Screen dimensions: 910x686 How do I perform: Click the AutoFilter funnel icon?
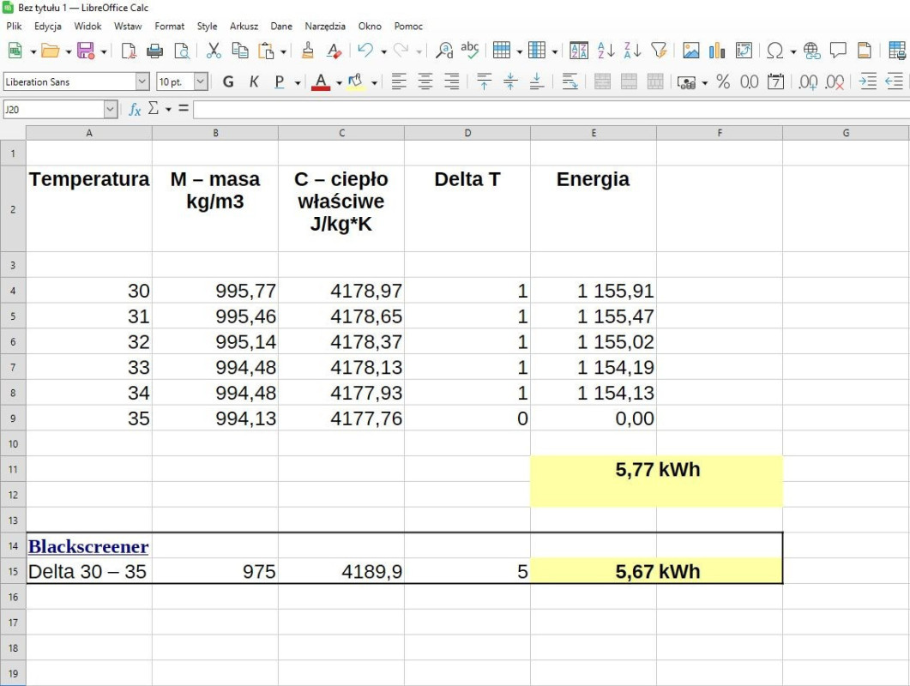(659, 51)
